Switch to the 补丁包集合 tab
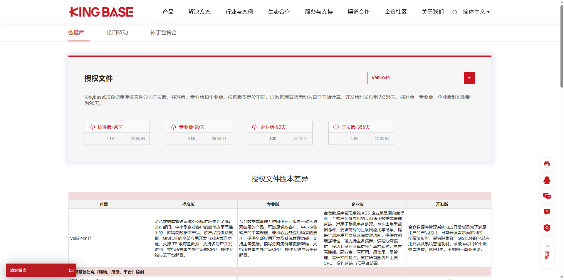 163,33
